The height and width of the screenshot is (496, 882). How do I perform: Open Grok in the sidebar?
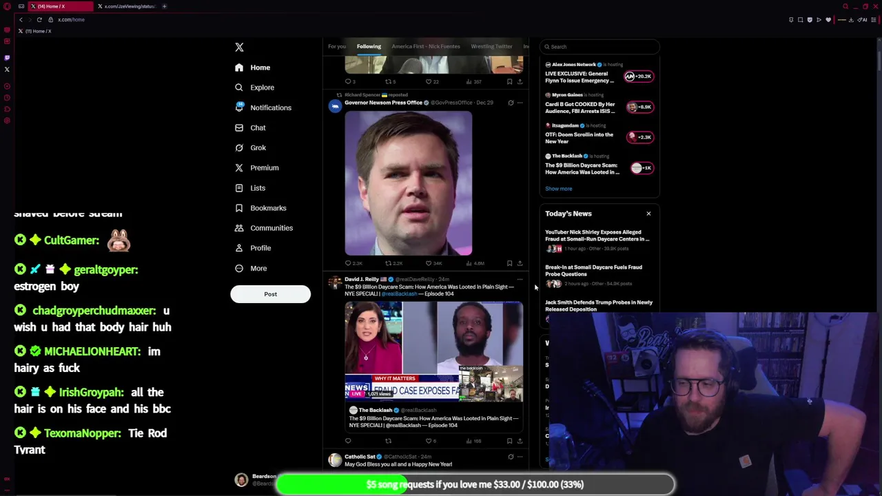[250, 147]
